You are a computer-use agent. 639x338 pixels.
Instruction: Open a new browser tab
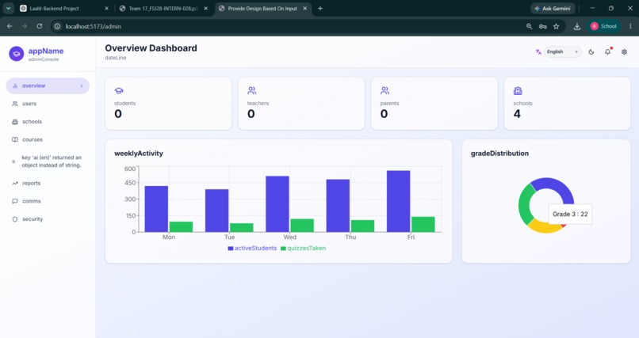[x=320, y=9]
